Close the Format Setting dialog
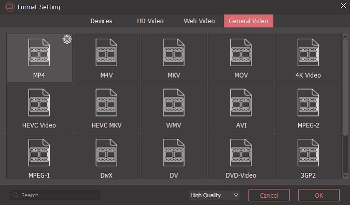 (x=343, y=6)
